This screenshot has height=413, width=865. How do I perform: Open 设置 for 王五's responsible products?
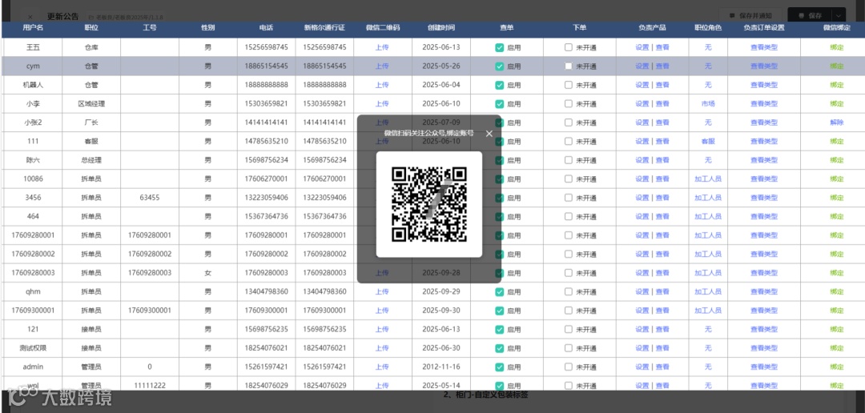[x=642, y=47]
